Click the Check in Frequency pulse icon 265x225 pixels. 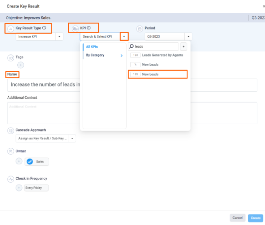coord(11,179)
